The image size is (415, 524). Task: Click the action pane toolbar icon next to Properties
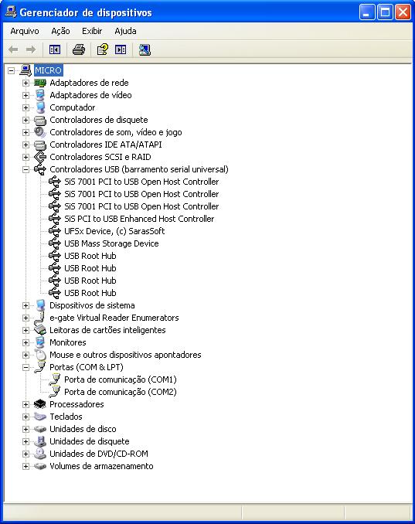click(x=121, y=49)
